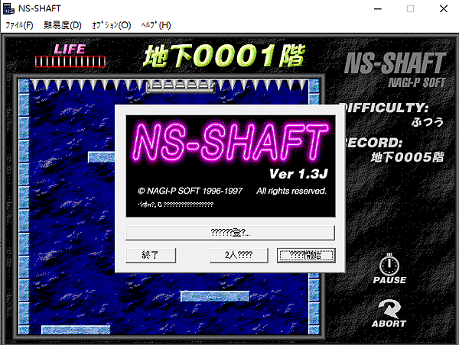Click the ふつう difficulty value
This screenshot has height=345, width=459.
(428, 122)
